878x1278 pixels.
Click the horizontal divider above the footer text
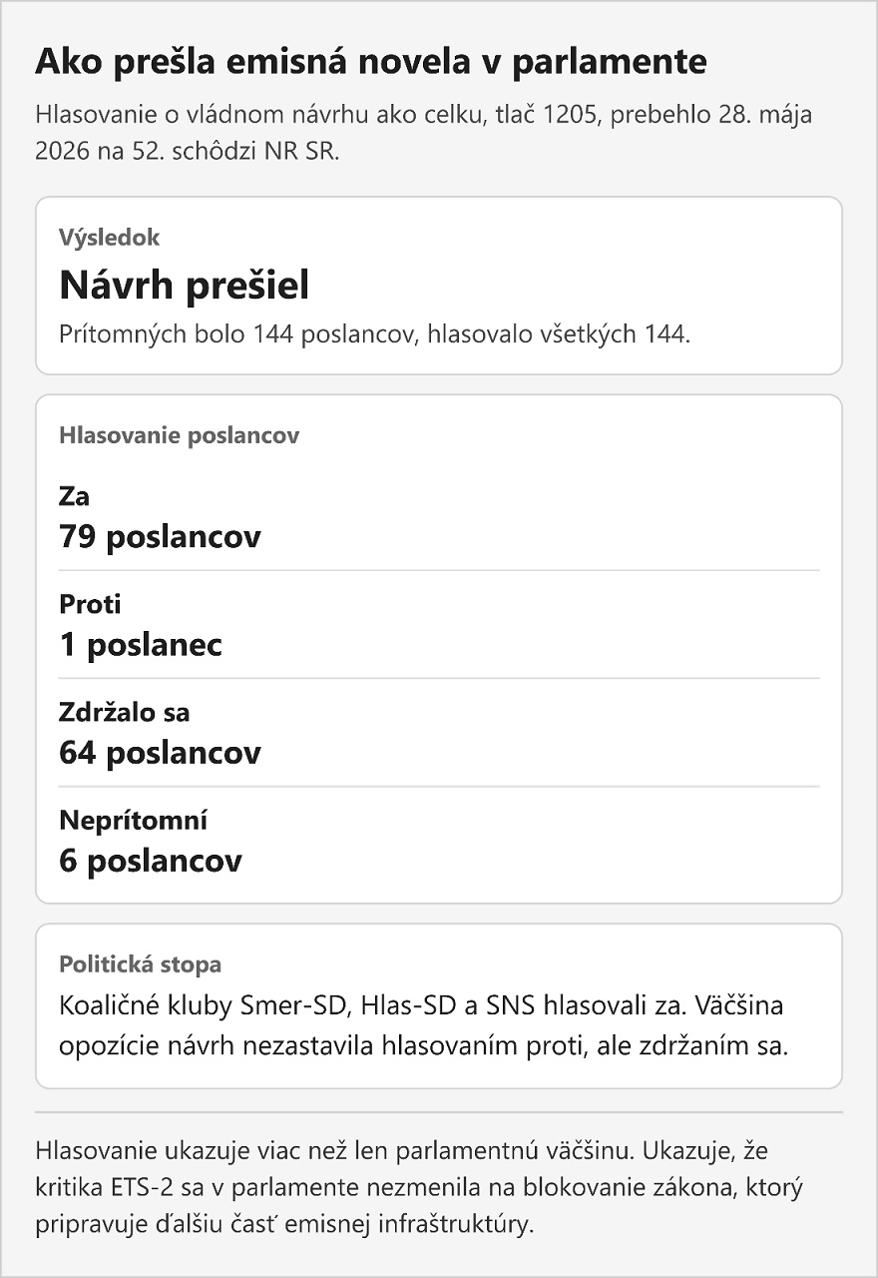[439, 1111]
